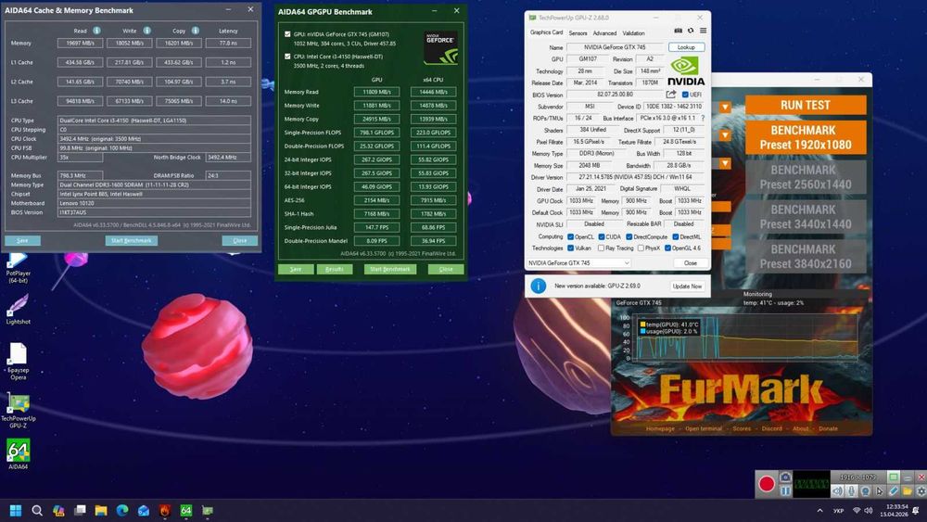Toggle UEFI checkbox in GPU-Z

(x=685, y=95)
